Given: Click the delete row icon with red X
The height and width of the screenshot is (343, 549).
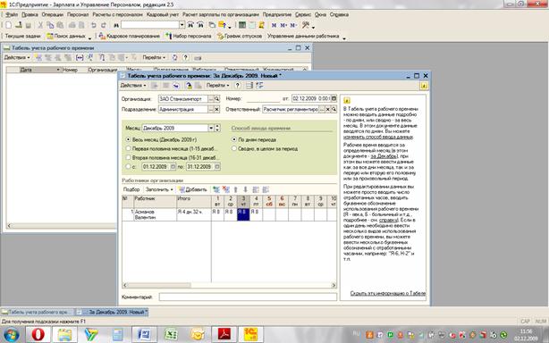Looking at the screenshot, I should [226, 189].
